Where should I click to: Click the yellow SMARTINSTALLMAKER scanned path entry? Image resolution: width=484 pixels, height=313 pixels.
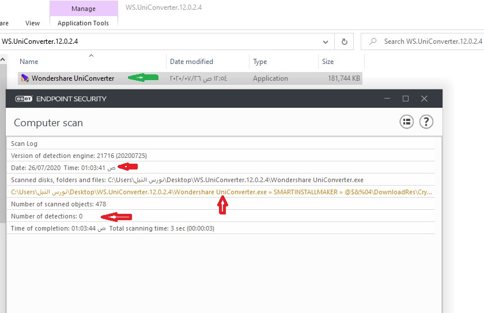(222, 192)
